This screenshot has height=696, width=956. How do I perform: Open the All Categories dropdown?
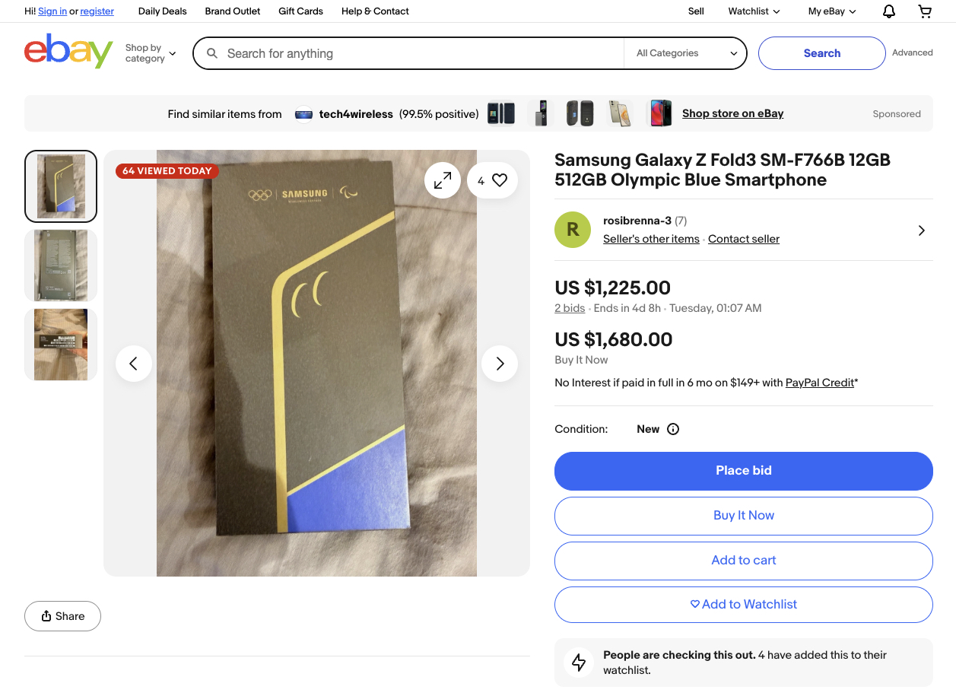(x=684, y=53)
